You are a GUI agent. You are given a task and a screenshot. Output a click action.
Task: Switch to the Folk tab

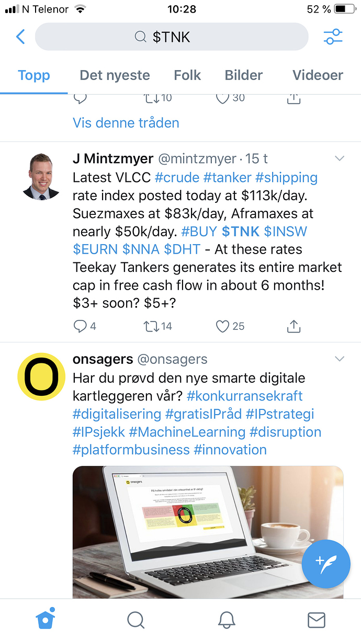click(x=187, y=75)
